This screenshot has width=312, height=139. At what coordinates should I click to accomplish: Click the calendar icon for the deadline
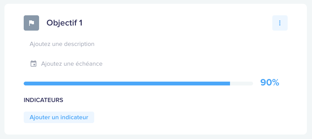33,64
